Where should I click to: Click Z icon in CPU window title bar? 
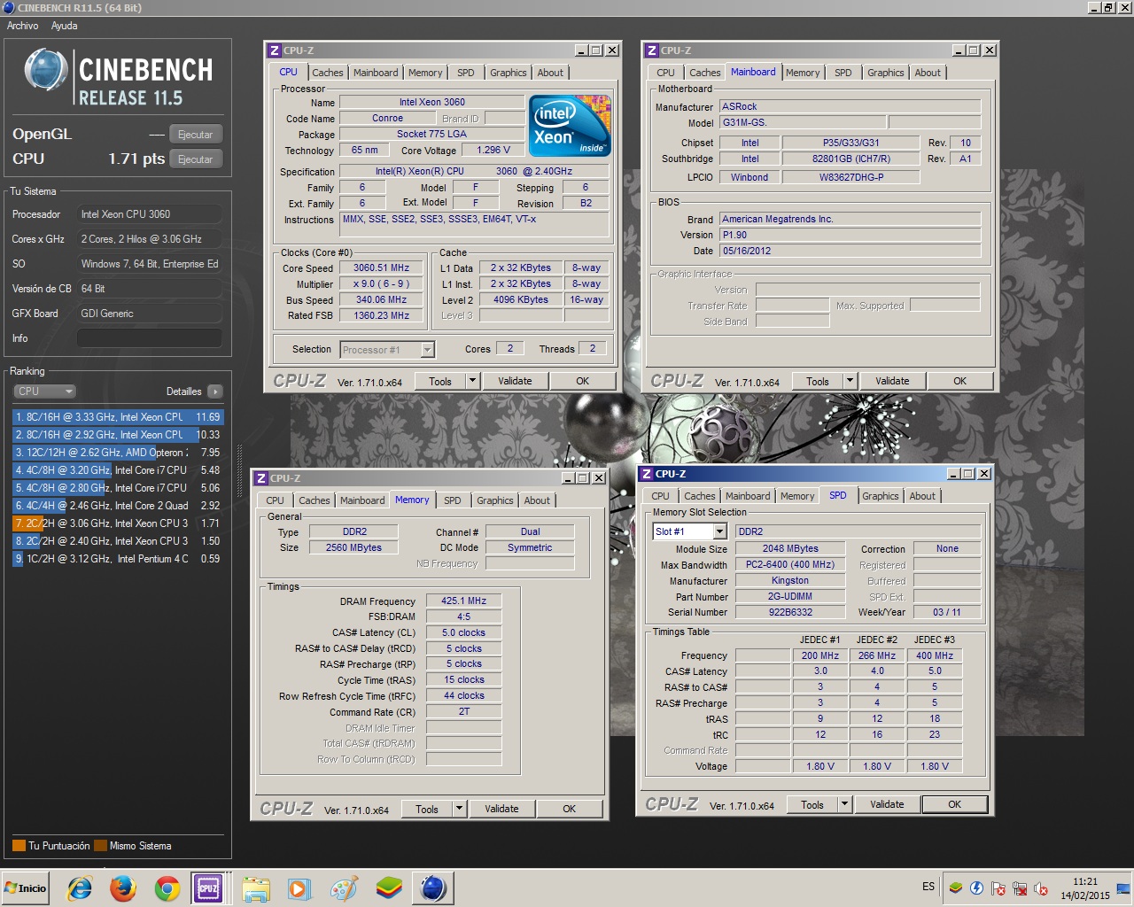(x=275, y=50)
